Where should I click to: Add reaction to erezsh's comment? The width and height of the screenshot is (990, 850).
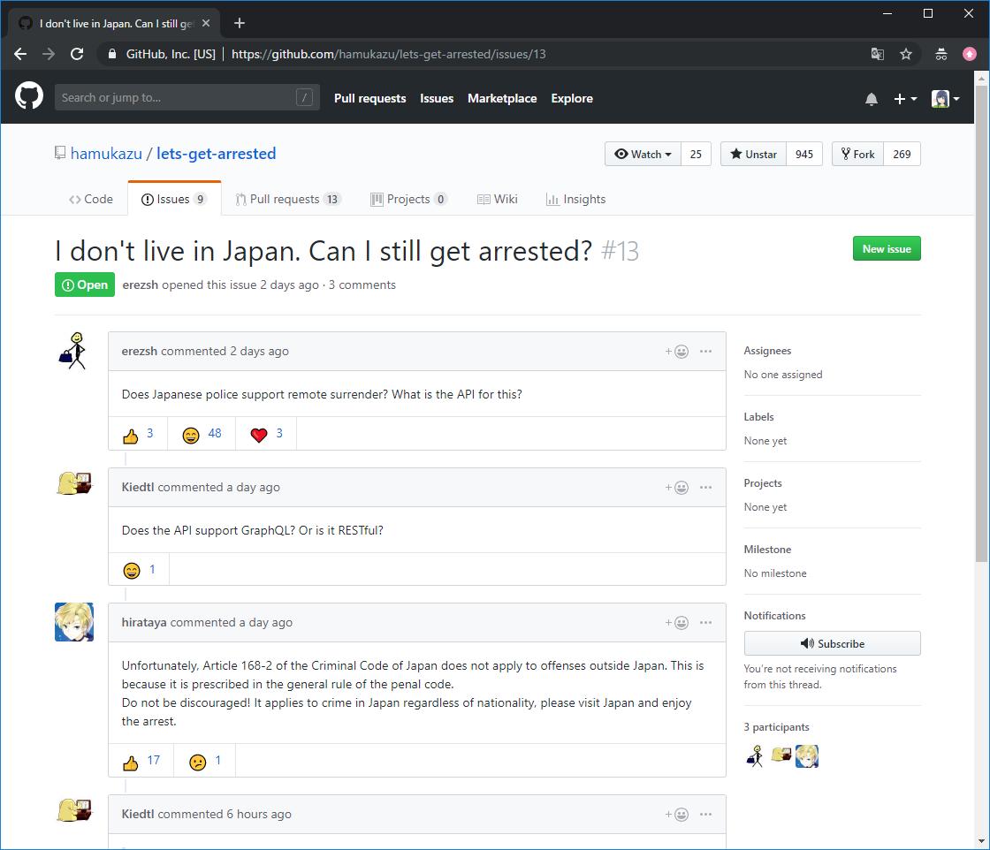pyautogui.click(x=677, y=352)
